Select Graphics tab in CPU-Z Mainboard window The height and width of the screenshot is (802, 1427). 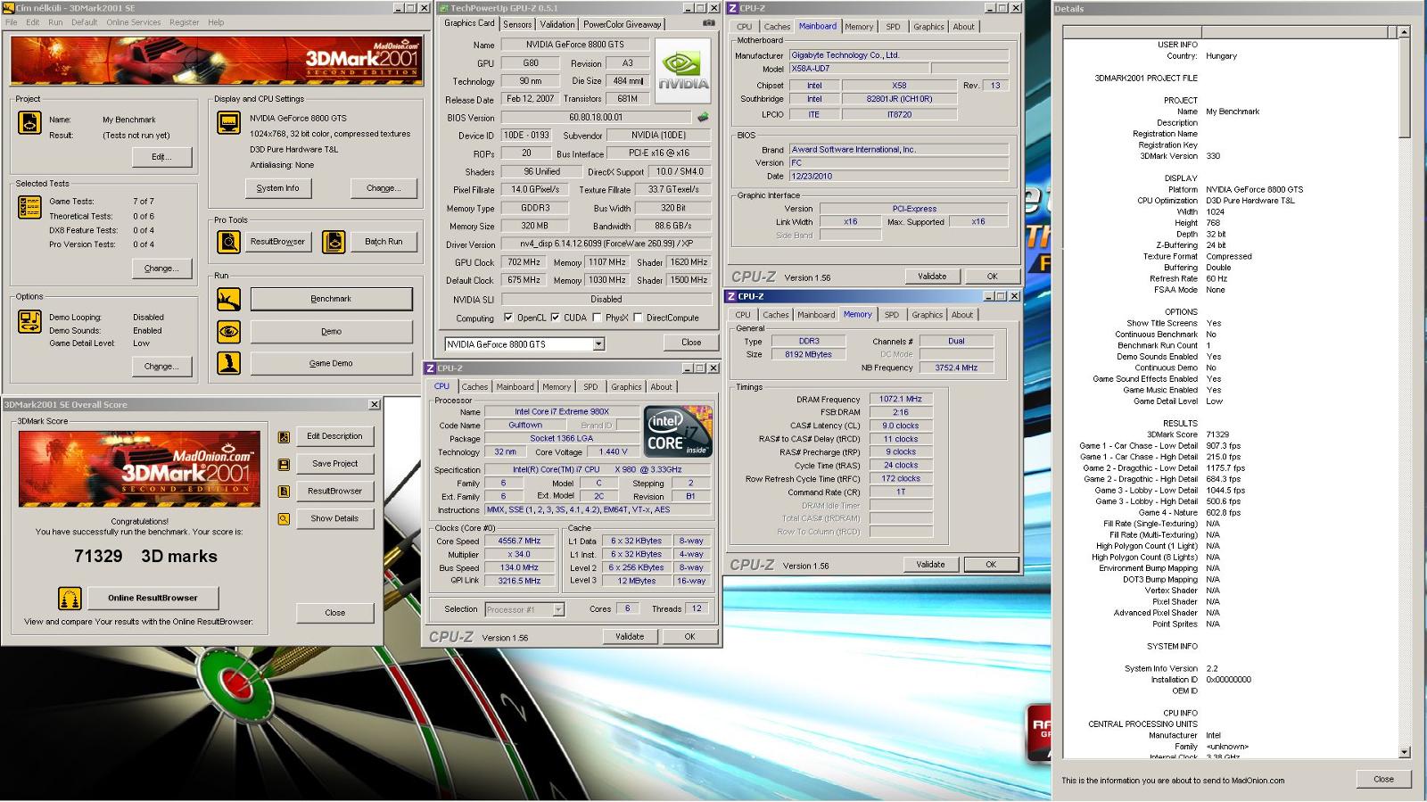coord(928,27)
